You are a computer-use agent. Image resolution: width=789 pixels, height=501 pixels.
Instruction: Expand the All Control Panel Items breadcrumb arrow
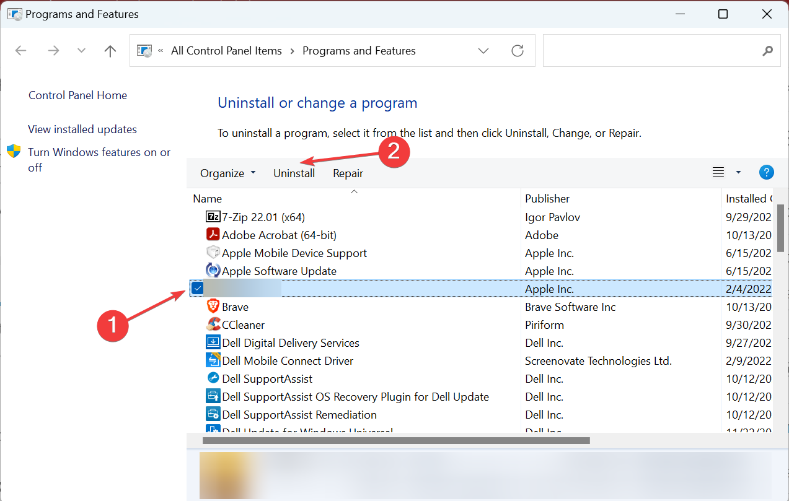[292, 51]
